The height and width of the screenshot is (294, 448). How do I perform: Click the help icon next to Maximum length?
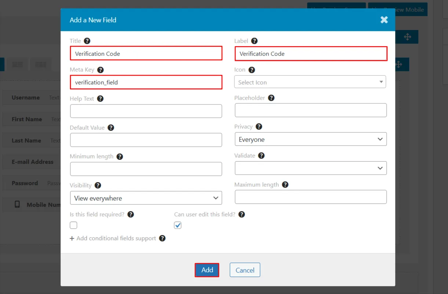coord(285,184)
